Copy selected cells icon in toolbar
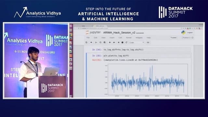 100,43
